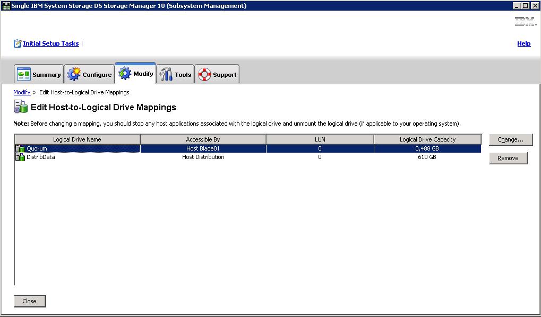Select the Host Distribution mapping row
Screen dimensions: 541x317
203,157
